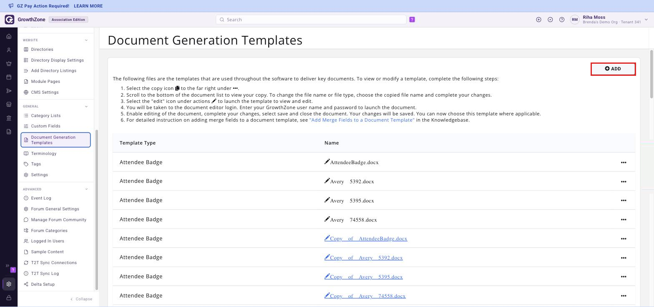Click the RM user avatar
Viewport: 654px width, 307px height.
click(575, 20)
